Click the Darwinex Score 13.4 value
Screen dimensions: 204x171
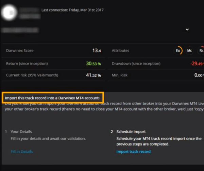coord(97,51)
